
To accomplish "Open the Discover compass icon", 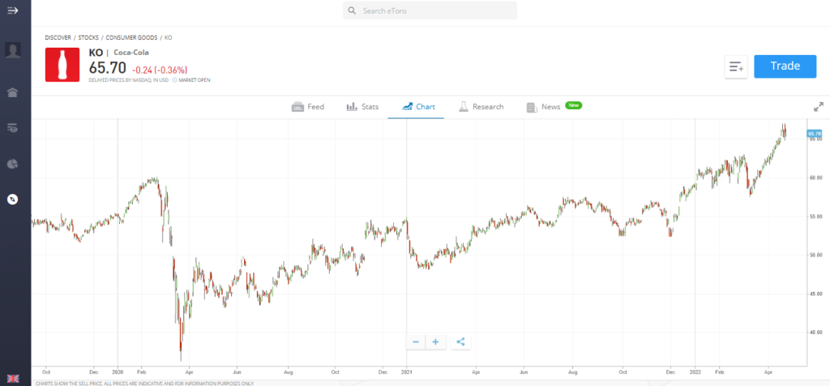I will click(13, 199).
